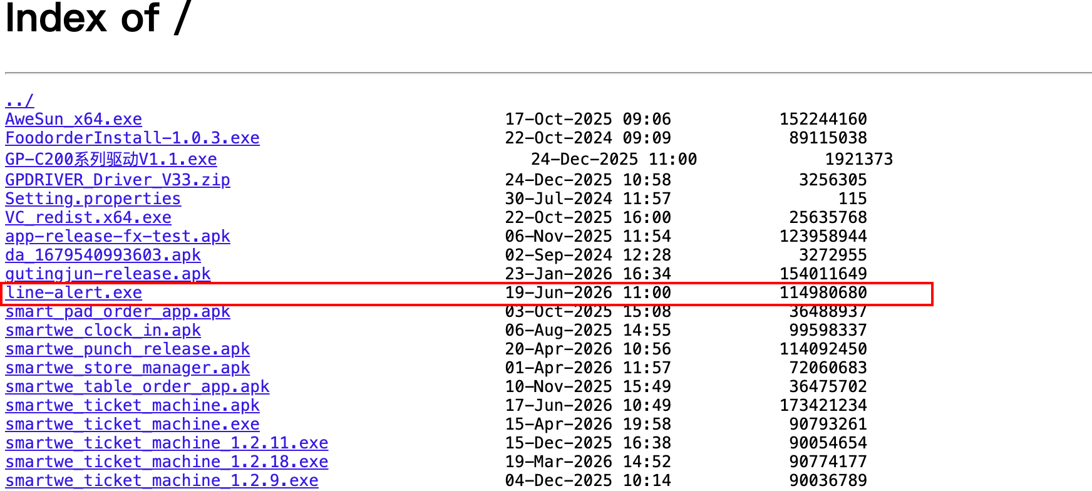This screenshot has height=491, width=1092.
Task: Download highlighted line-alert.exe file
Action: pos(75,292)
